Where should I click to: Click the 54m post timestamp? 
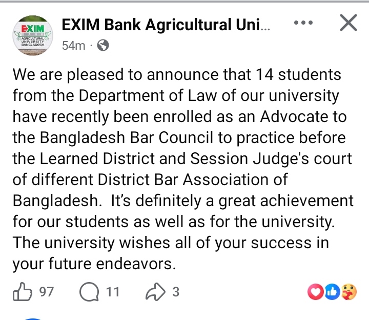coord(73,46)
